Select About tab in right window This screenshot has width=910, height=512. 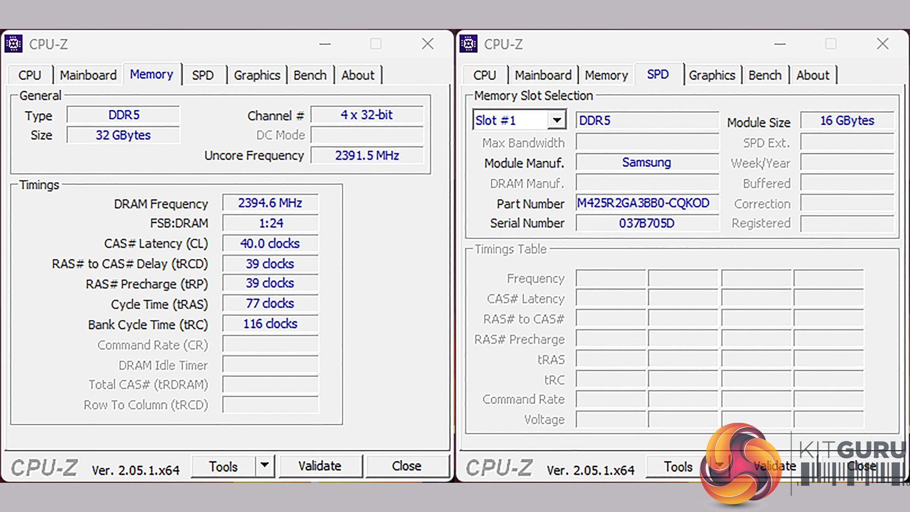812,75
